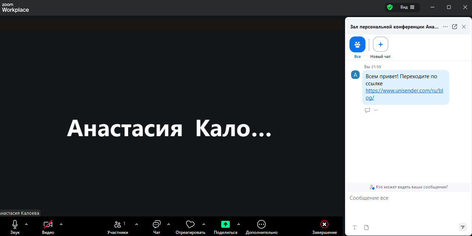Start screen sharing with green Поделиться icon
This screenshot has height=236, width=472.
(226, 227)
